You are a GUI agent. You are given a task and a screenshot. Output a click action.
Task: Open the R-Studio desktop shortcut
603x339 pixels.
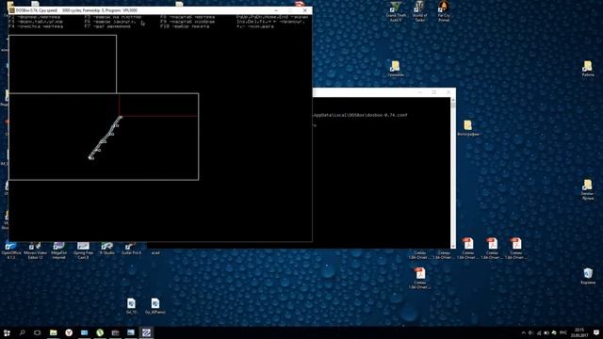point(106,249)
